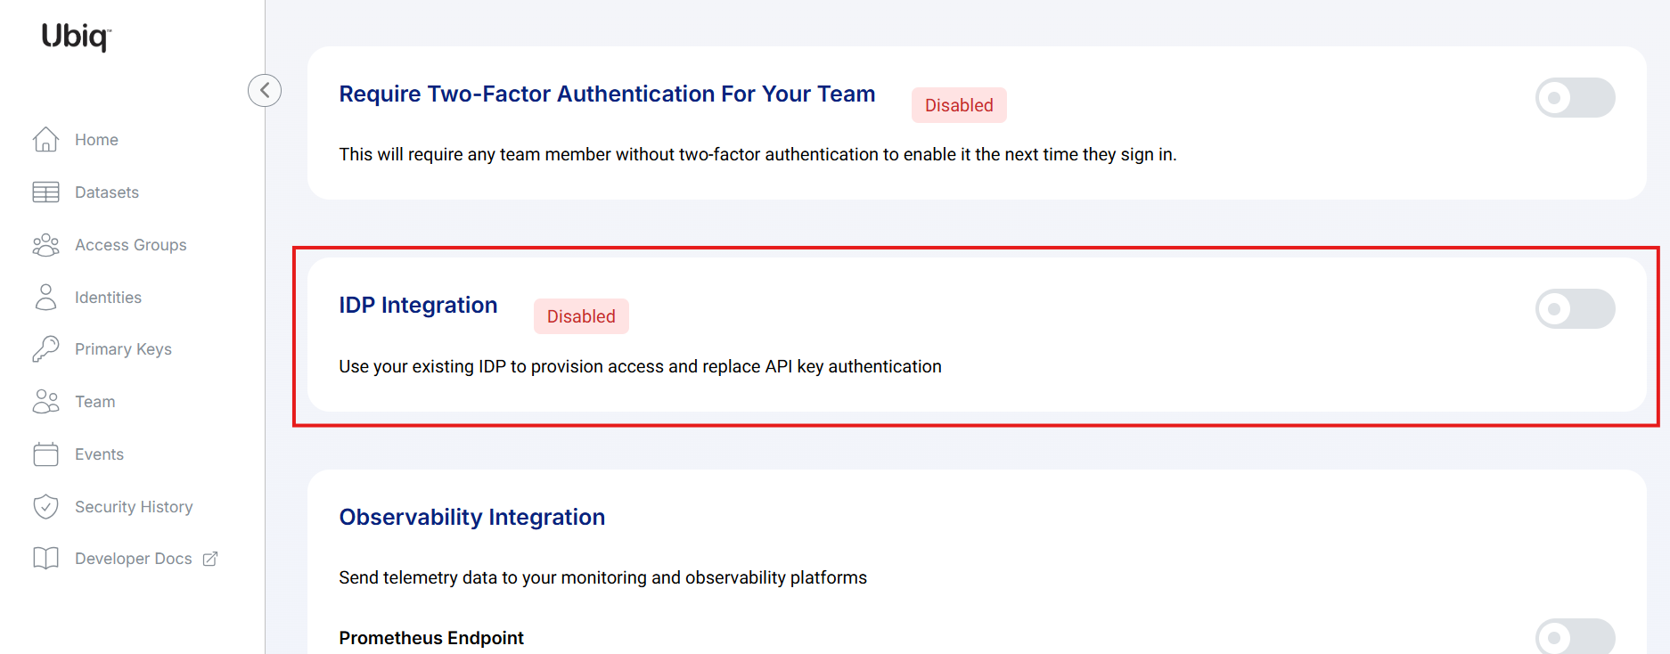Click the Home house icon

[x=45, y=140]
